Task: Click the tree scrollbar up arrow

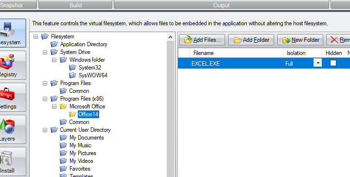Action: pyautogui.click(x=171, y=37)
